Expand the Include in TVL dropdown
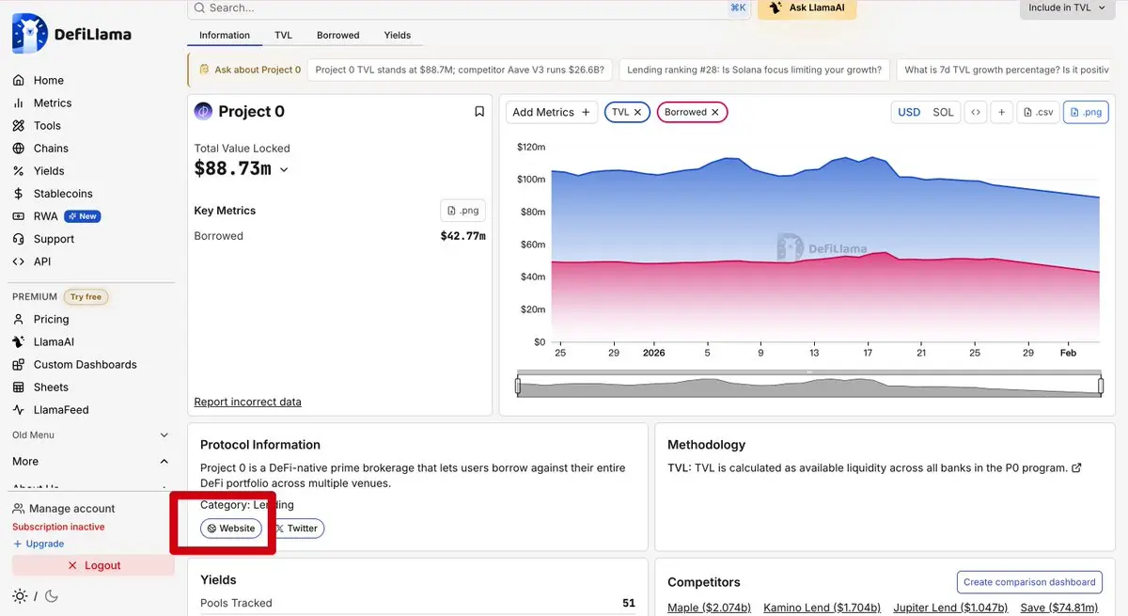 [1066, 8]
